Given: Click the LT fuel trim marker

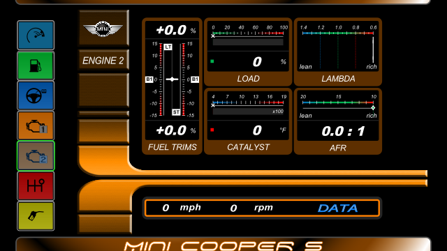Looking at the screenshot, I should pos(168,47).
